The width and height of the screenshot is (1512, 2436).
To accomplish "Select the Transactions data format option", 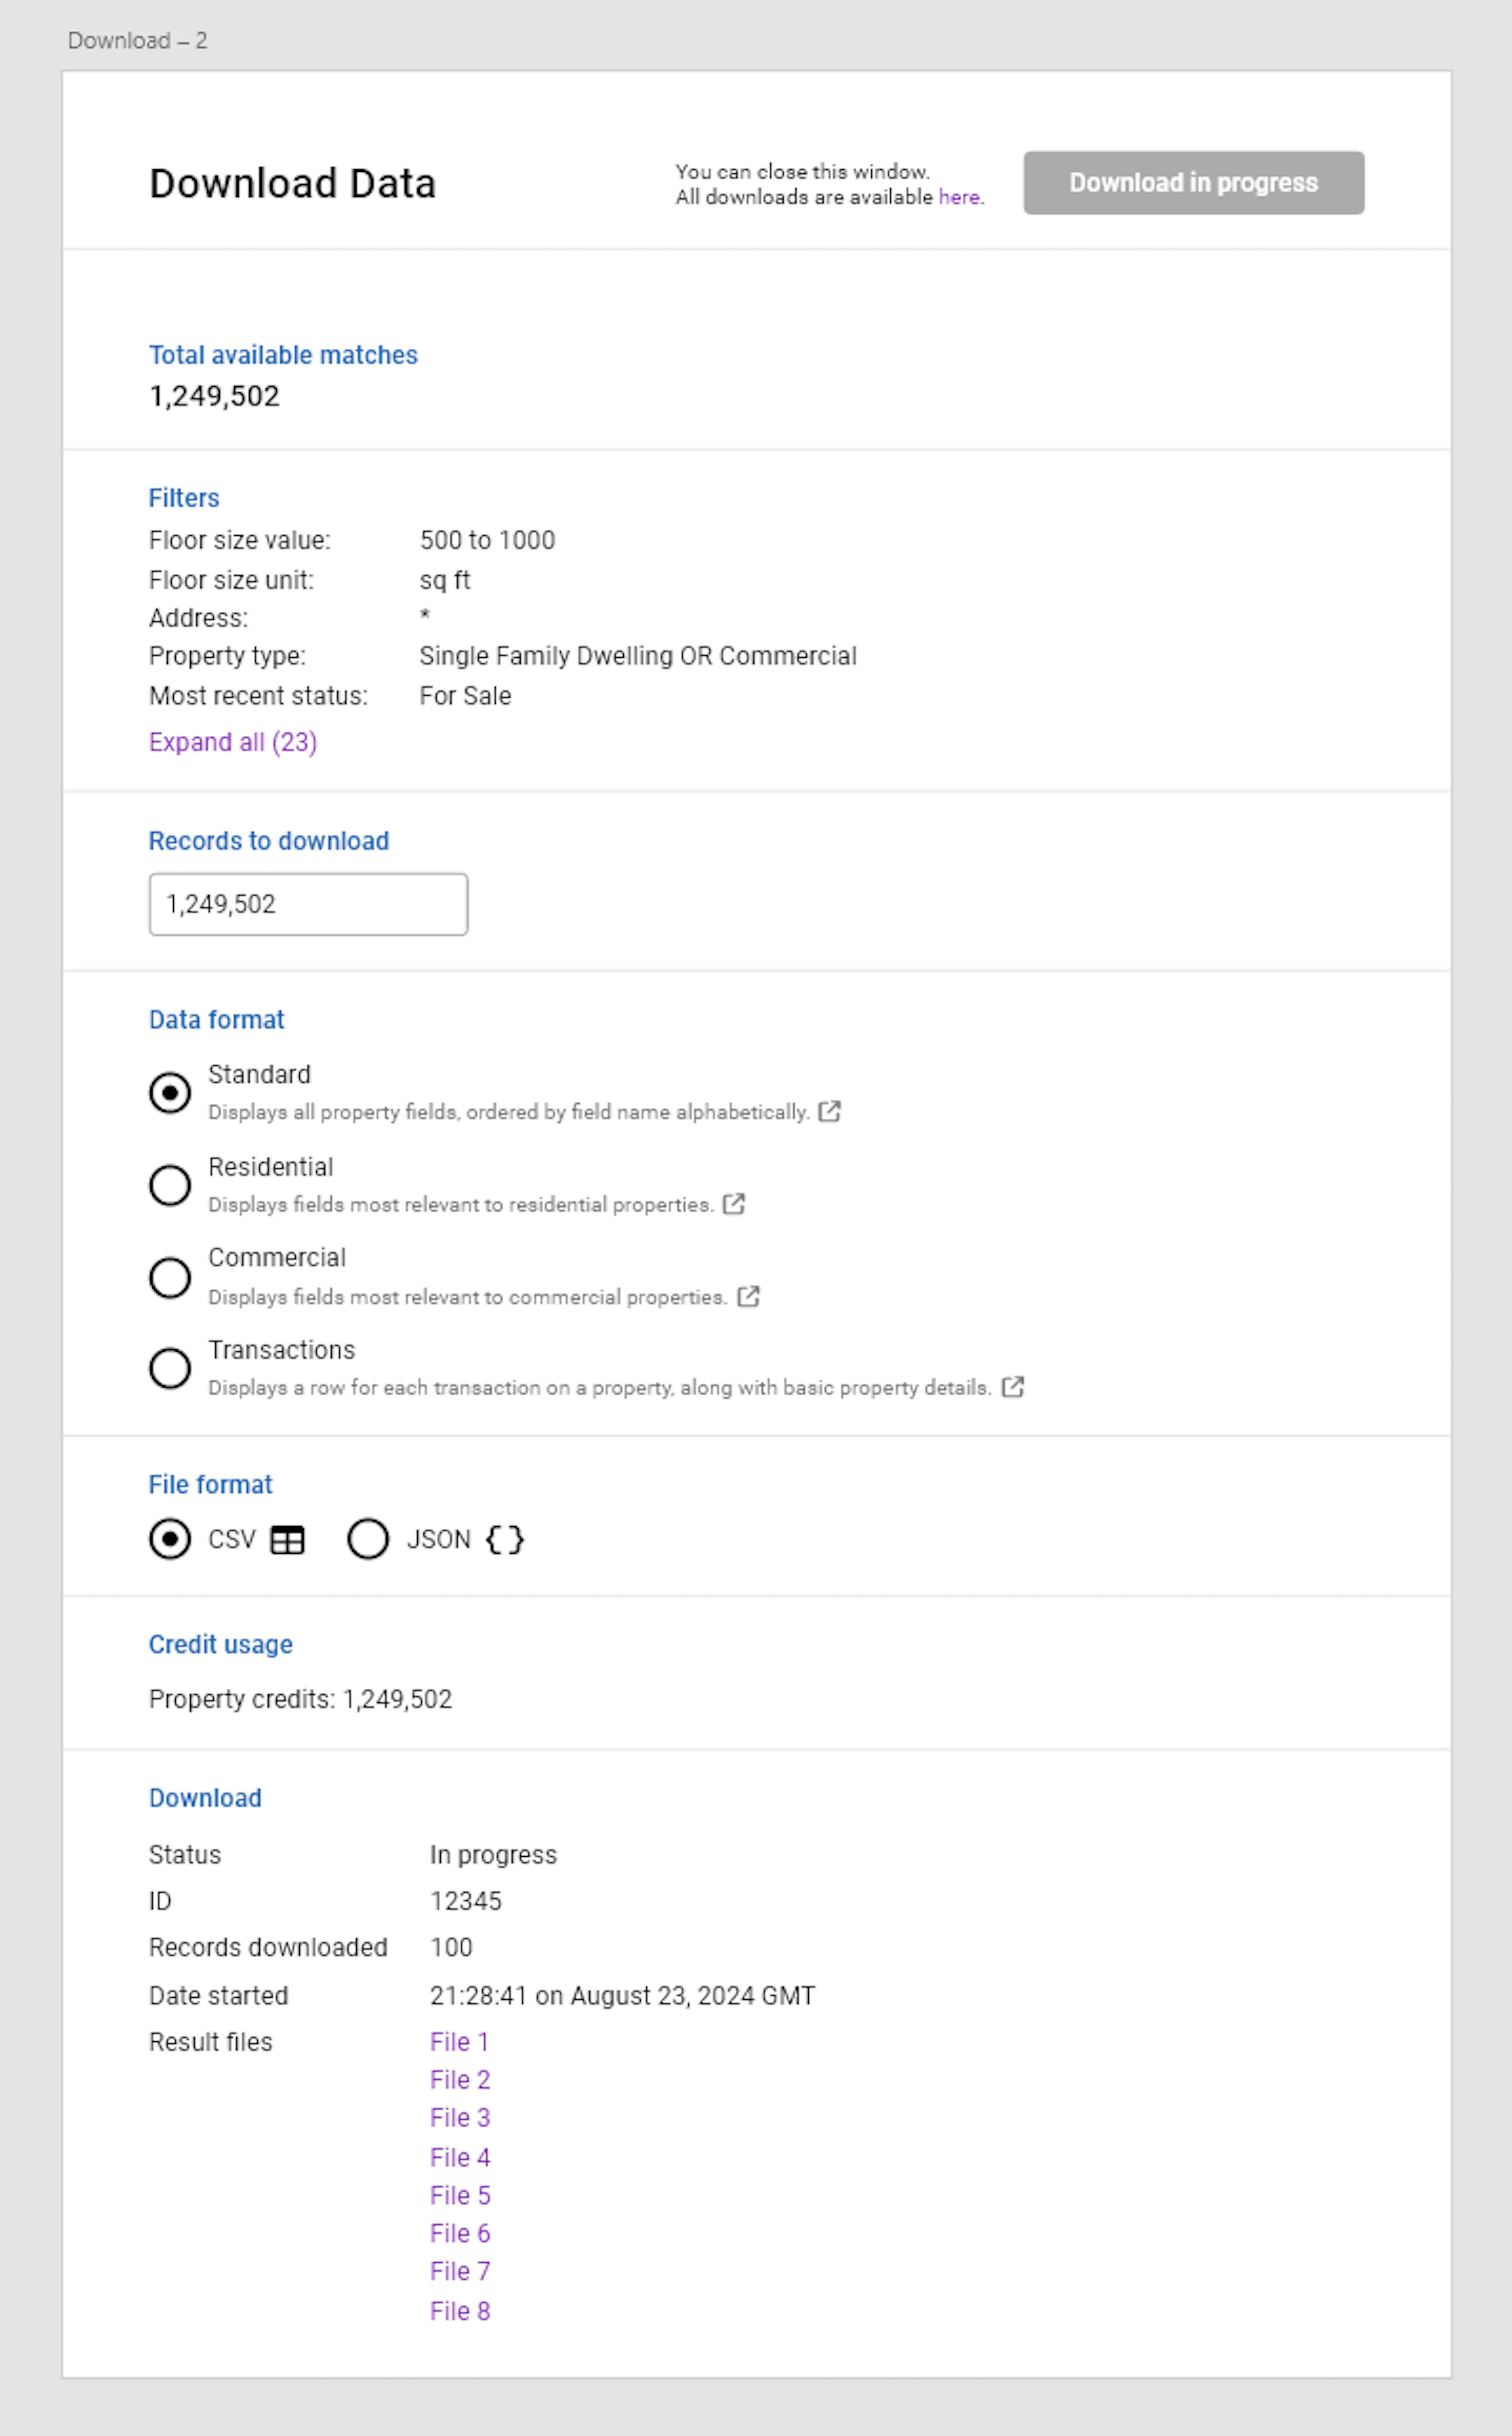I will click(170, 1368).
